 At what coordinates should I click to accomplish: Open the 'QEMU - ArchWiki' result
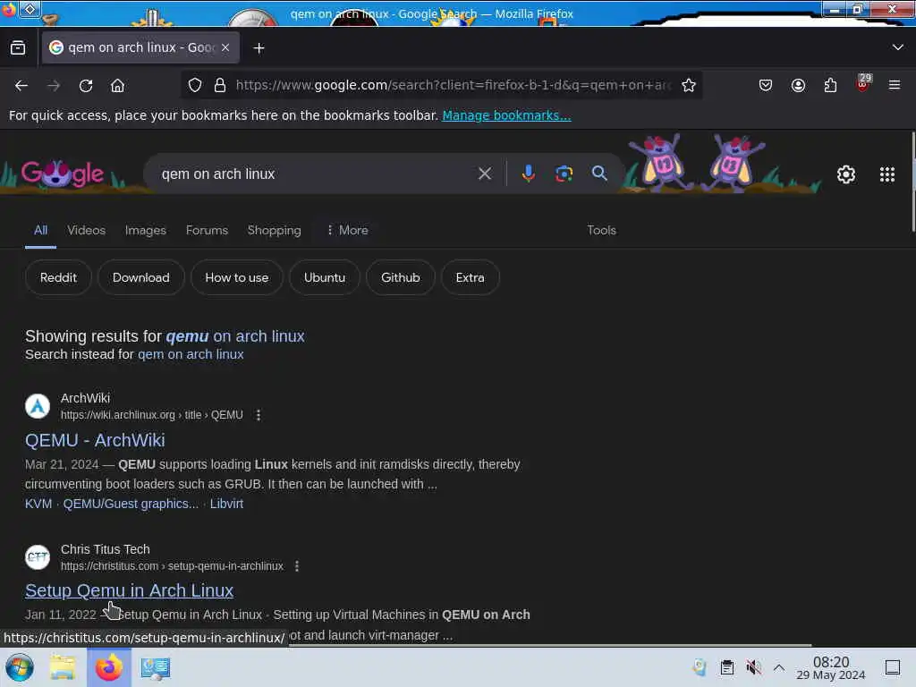click(95, 440)
